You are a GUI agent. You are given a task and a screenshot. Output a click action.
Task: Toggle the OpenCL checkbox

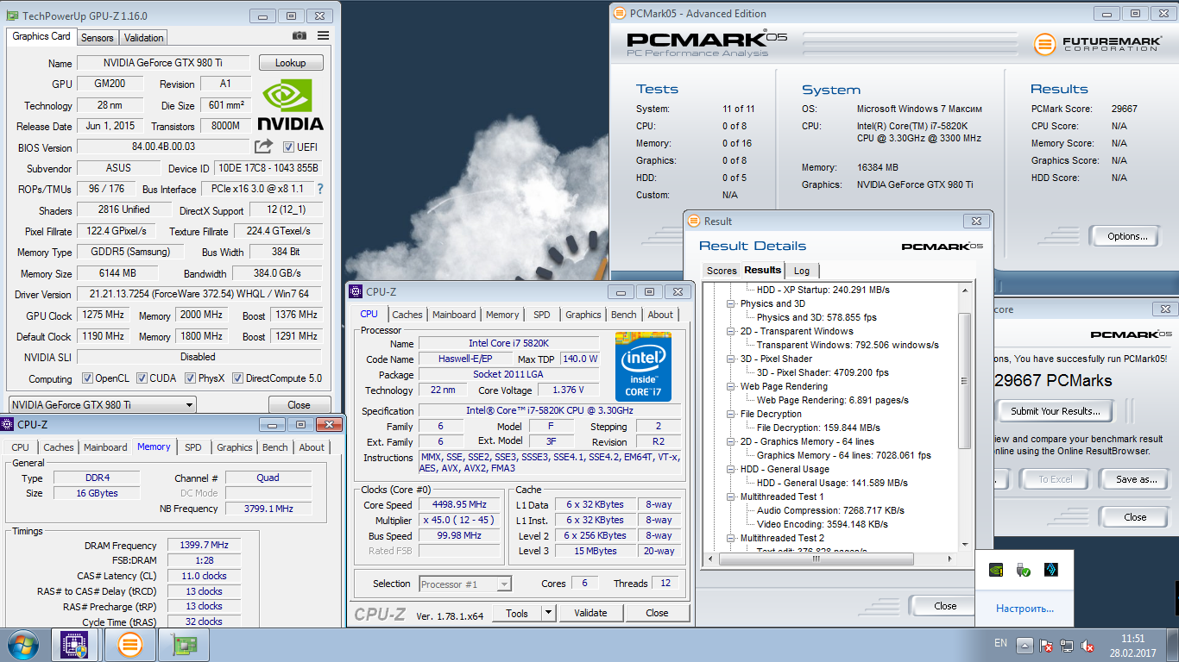pyautogui.click(x=87, y=378)
